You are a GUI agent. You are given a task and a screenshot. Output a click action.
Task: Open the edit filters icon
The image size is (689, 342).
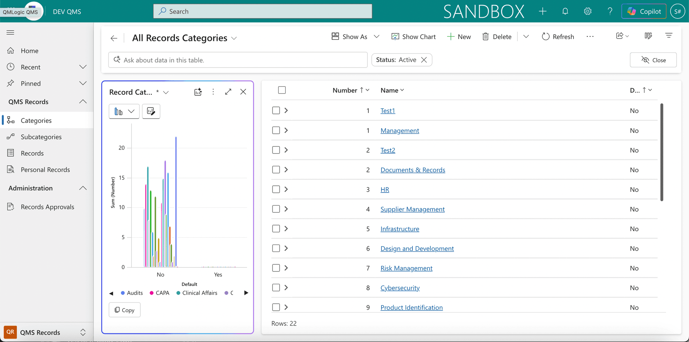(669, 36)
